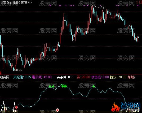The height and width of the screenshot is (113, 142).
Task: Select the 买: 20.00 indicator value
Action: (83, 77)
